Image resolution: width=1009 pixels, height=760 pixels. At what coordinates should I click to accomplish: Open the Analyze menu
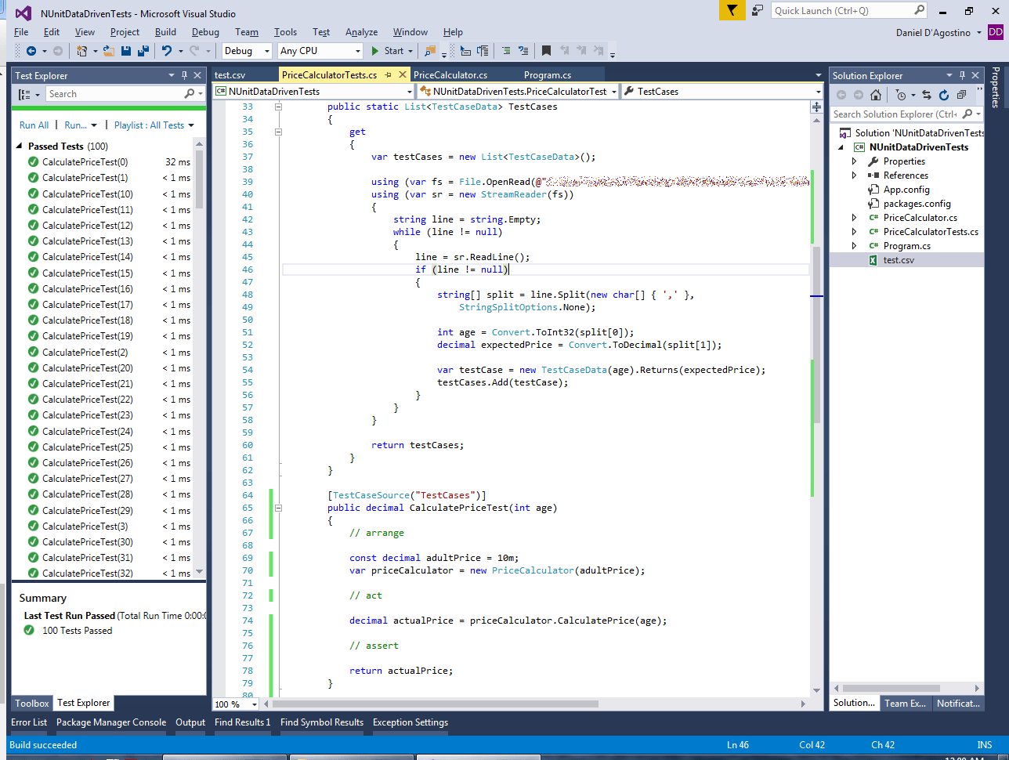click(361, 32)
